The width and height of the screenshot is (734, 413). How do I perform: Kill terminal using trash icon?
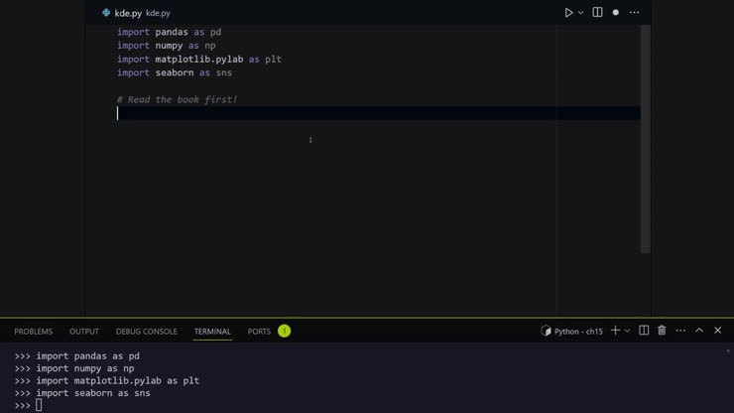[x=662, y=331]
